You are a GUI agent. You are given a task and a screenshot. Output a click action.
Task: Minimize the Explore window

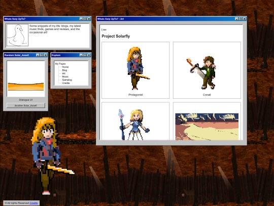81,55
